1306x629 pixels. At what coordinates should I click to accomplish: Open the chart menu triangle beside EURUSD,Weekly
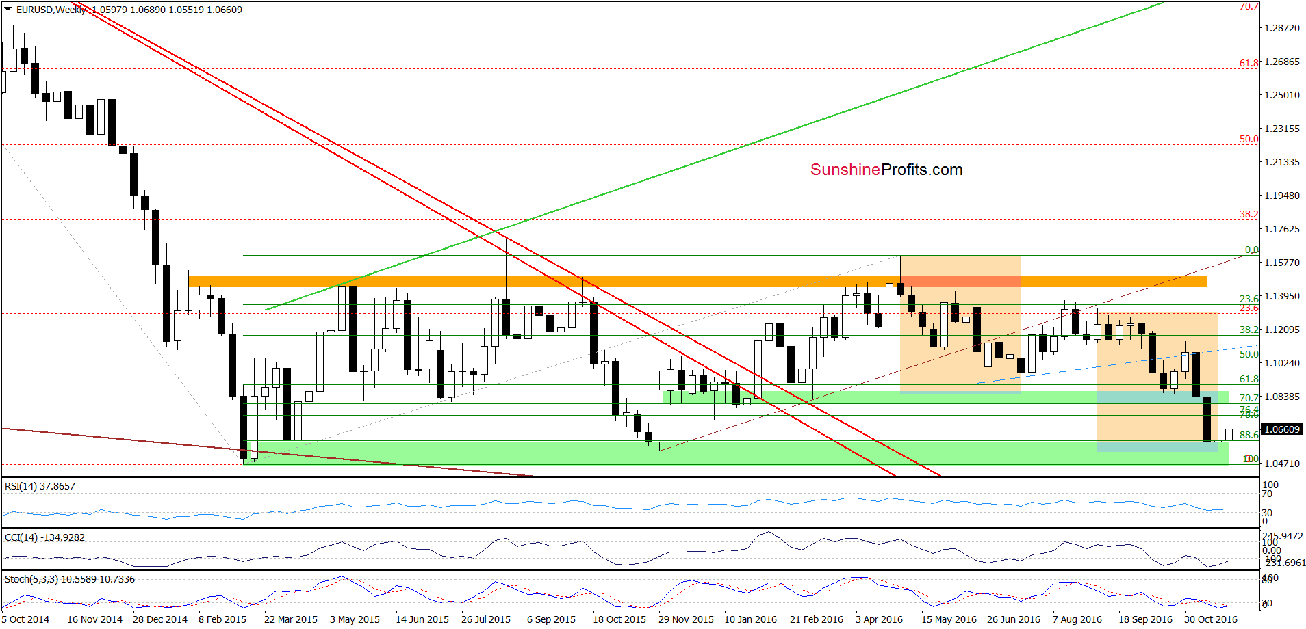tap(8, 10)
